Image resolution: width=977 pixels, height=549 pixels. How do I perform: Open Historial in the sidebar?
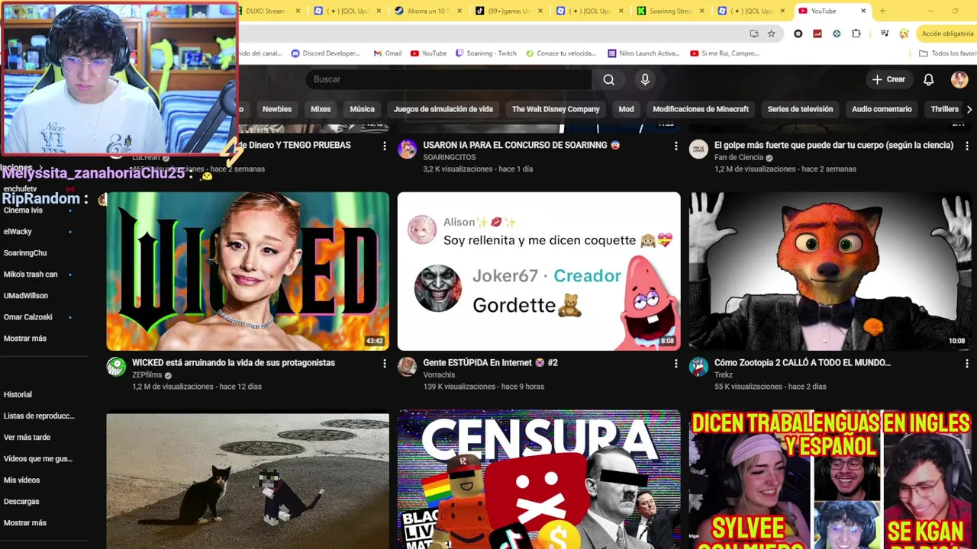pos(18,394)
